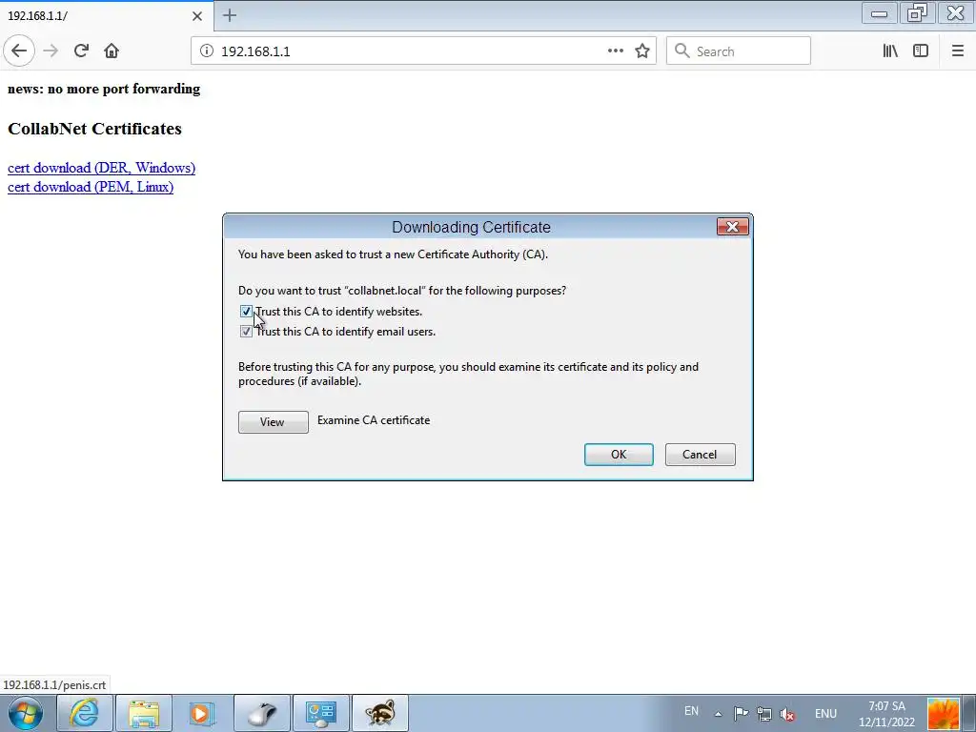
Task: Uncheck Trust this CA to identify email users
Action: pos(246,332)
